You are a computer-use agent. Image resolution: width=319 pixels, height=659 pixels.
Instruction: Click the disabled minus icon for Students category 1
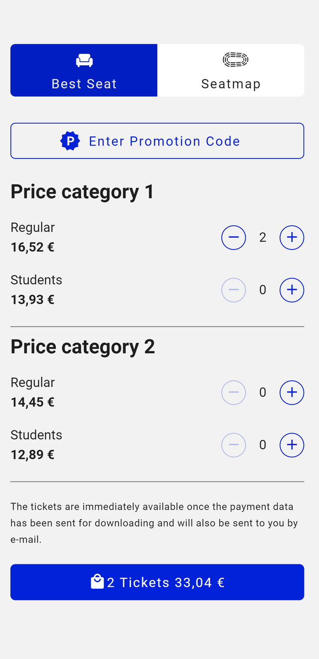[x=234, y=290]
